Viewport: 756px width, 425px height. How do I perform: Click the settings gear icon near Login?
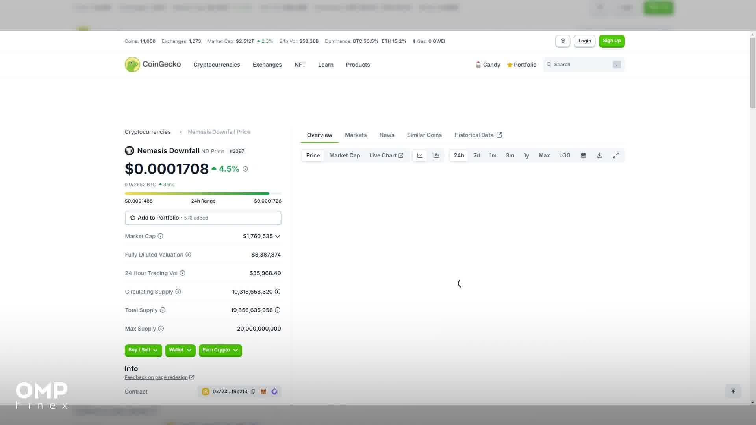click(x=563, y=41)
